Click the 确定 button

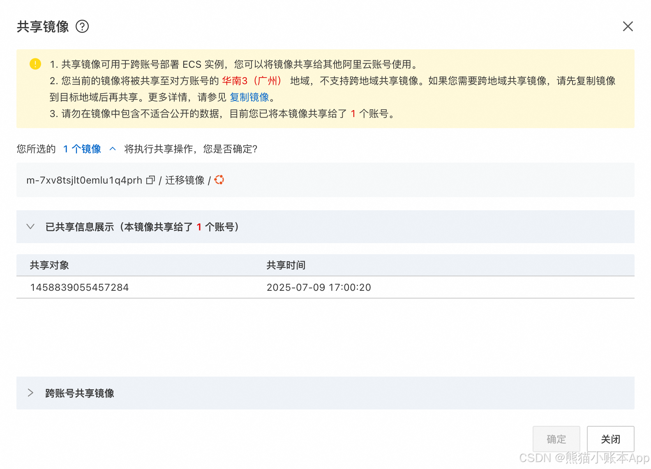pos(556,439)
